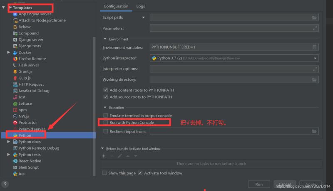The height and width of the screenshot is (191, 333).
Task: Browse for script path with folder icon
Action: point(314,17)
